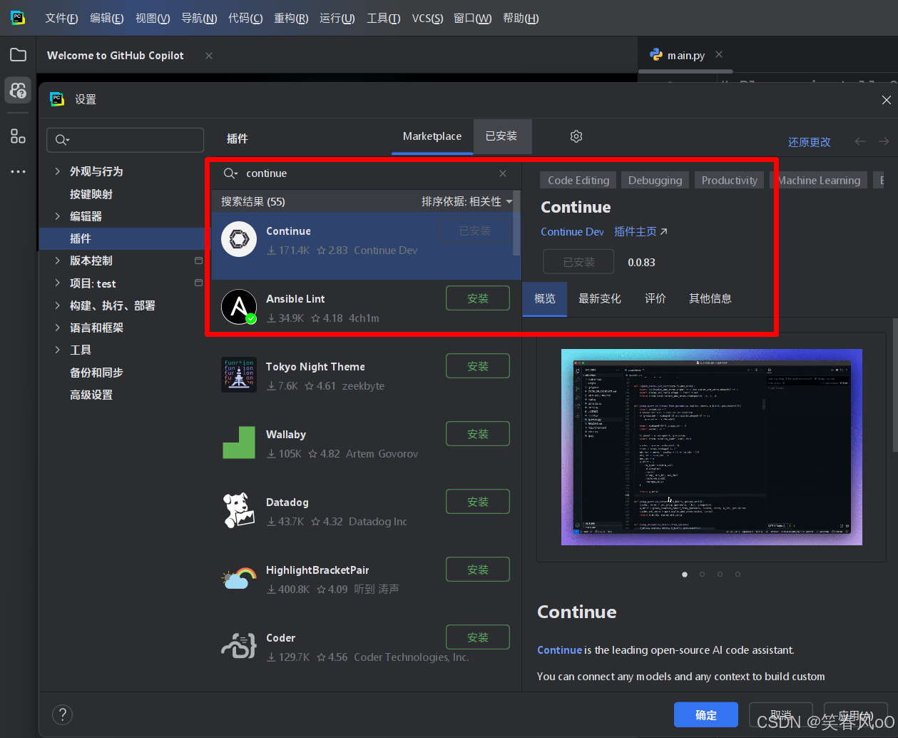Image resolution: width=898 pixels, height=738 pixels.
Task: Click the Machine Learning tag
Action: pyautogui.click(x=819, y=181)
